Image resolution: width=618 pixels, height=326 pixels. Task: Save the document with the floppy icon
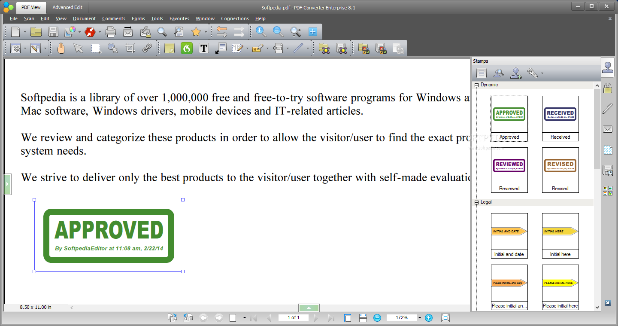(53, 31)
